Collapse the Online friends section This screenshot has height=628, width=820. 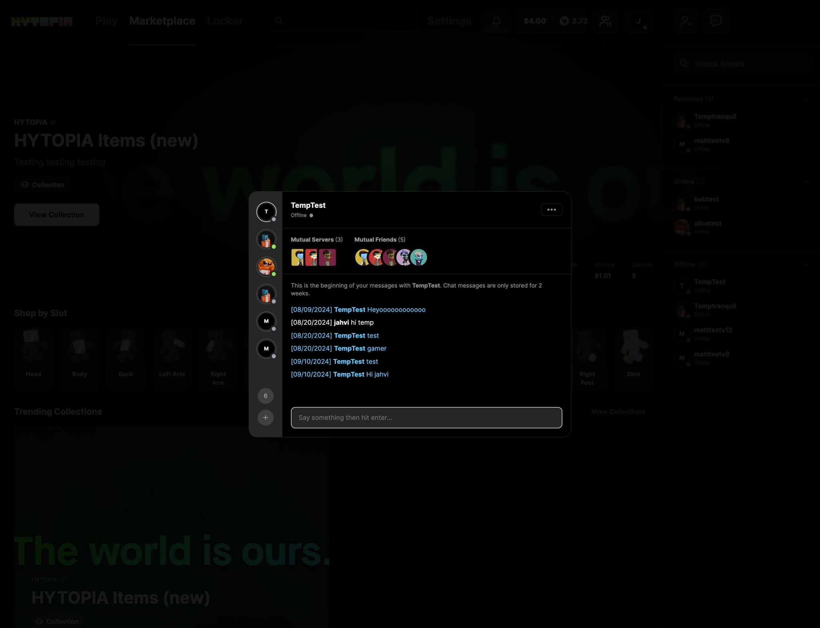(x=806, y=181)
